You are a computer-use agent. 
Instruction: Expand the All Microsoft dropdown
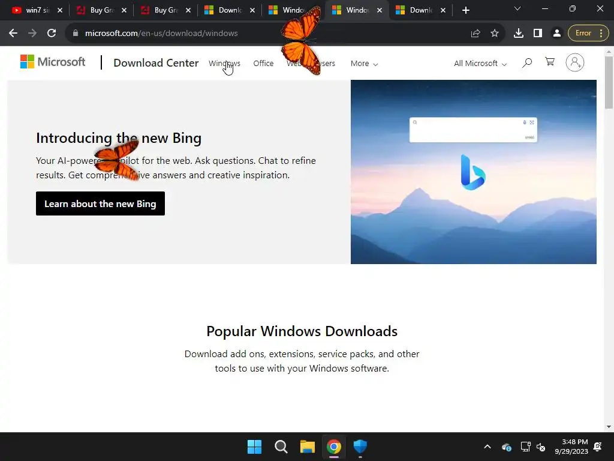[x=480, y=64]
